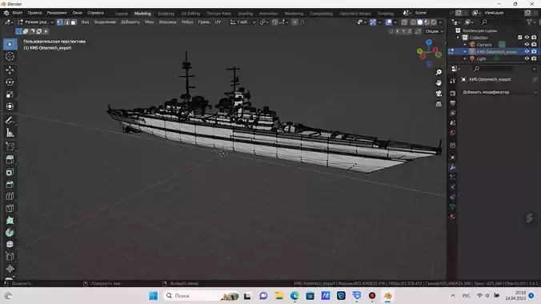This screenshot has height=304, width=541.
Task: Enable face select mode
Action: [x=73, y=22]
